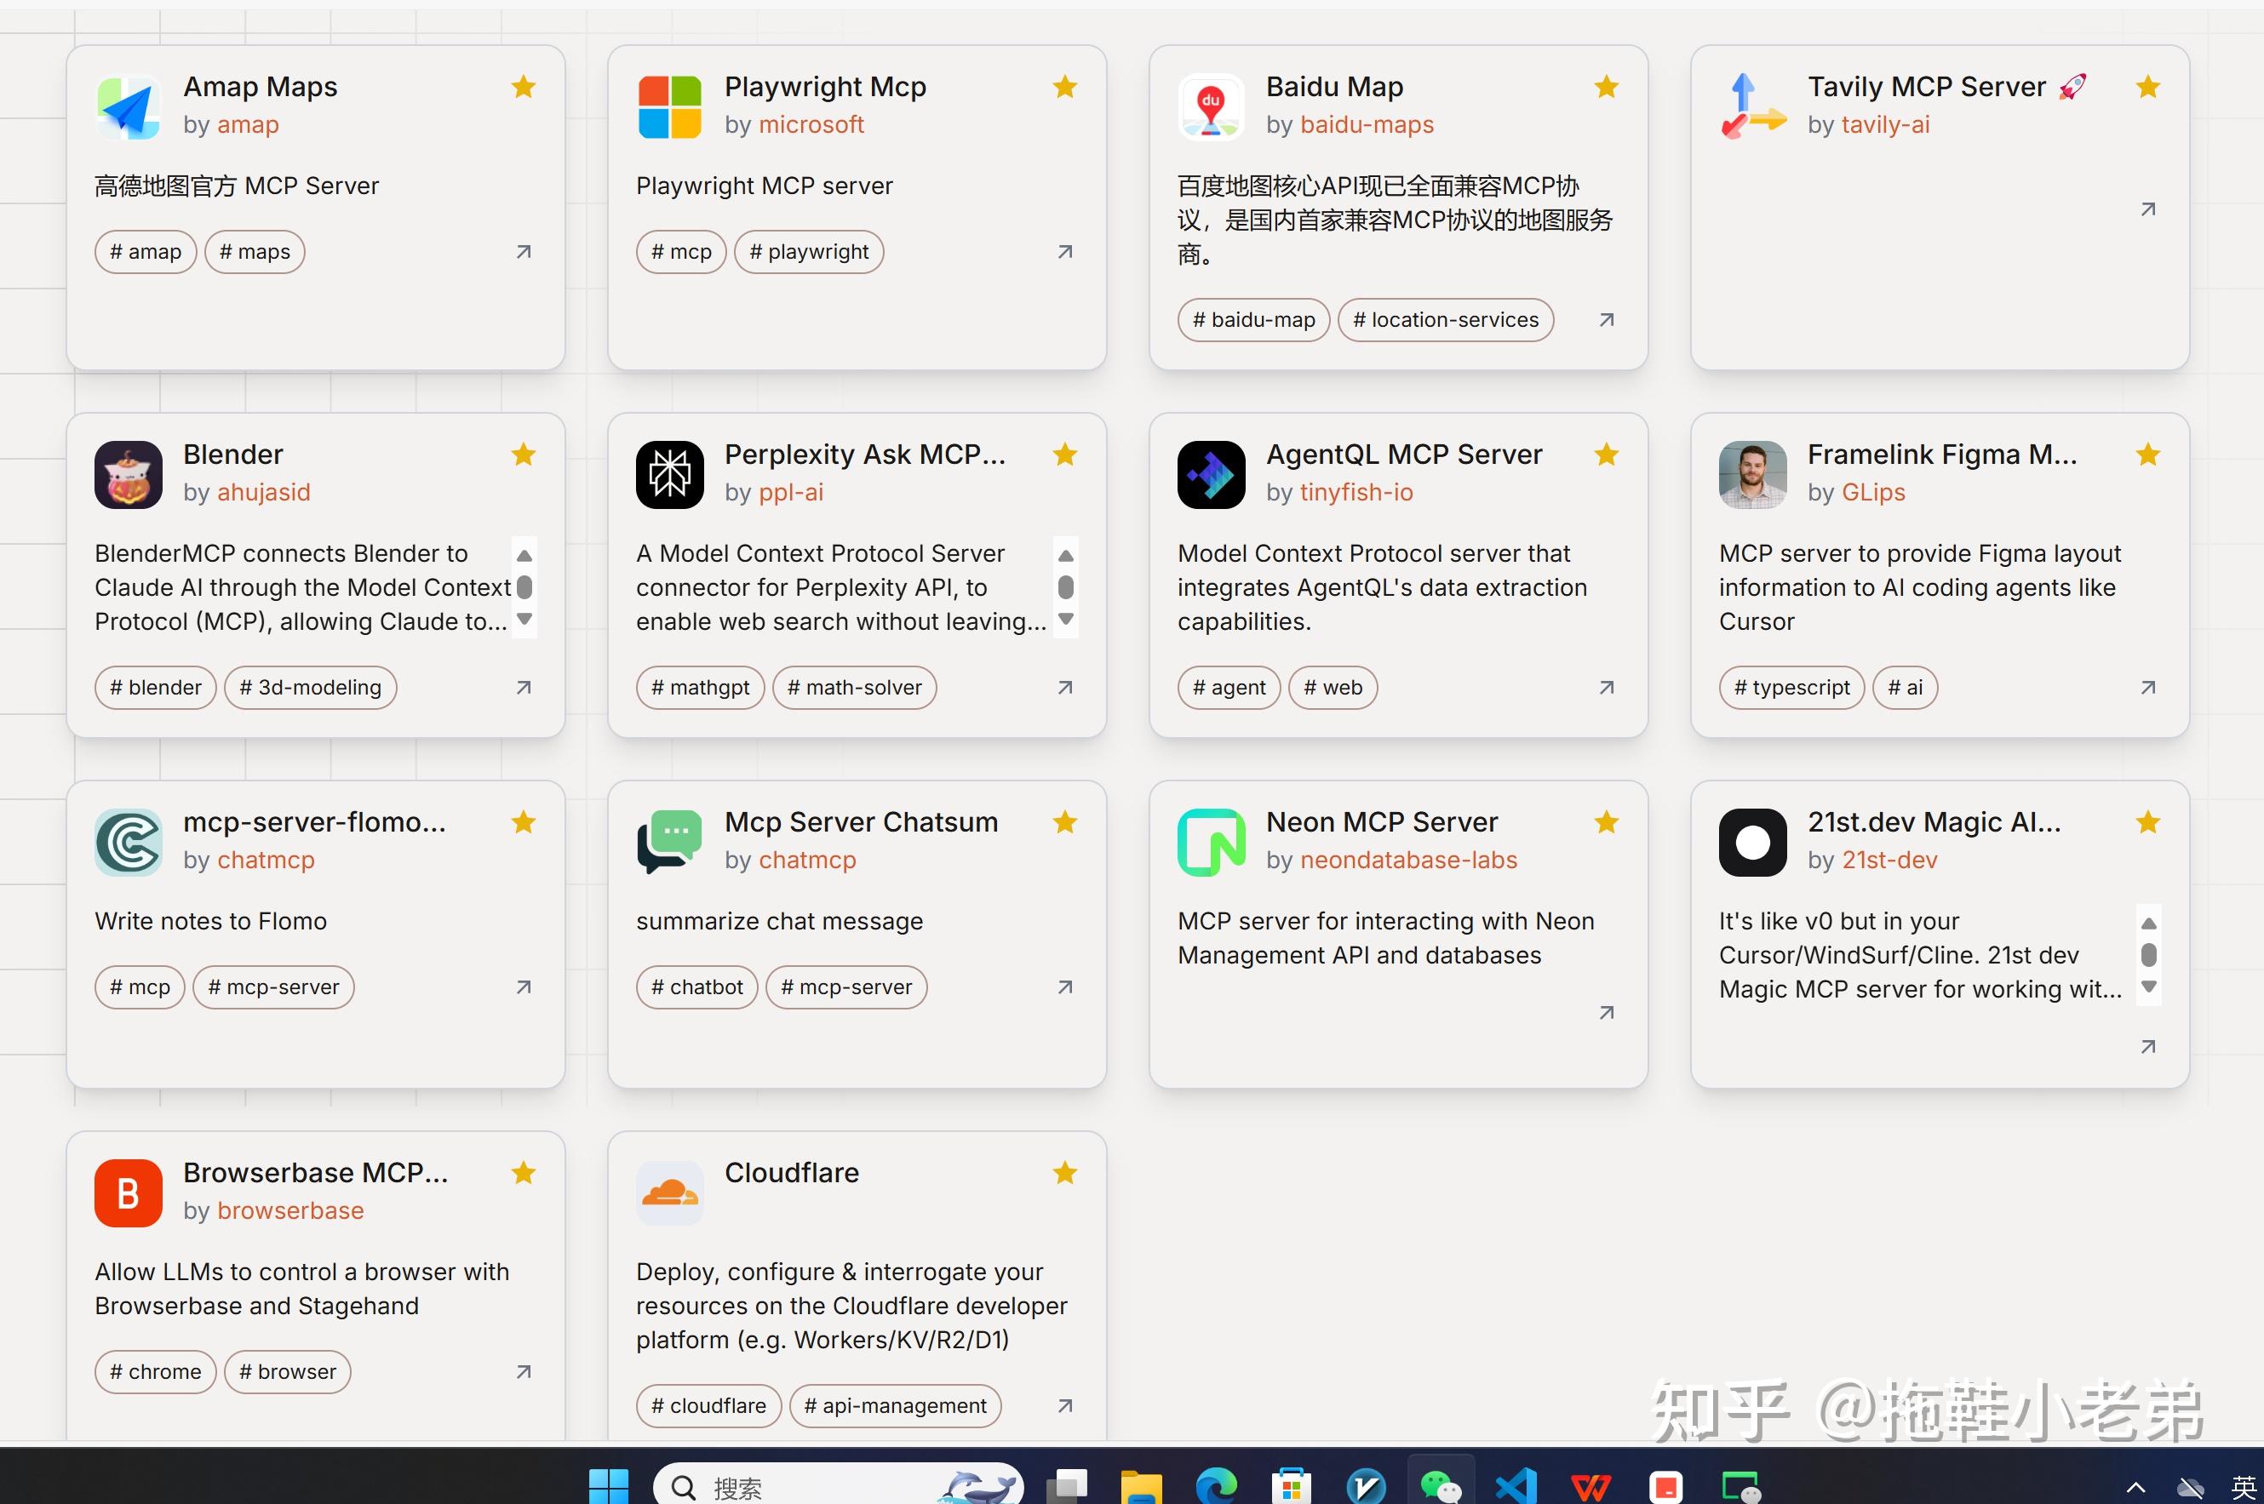Viewport: 2264px width, 1504px height.
Task: Click the Playwright Mcp Microsoft logo
Action: coord(669,106)
